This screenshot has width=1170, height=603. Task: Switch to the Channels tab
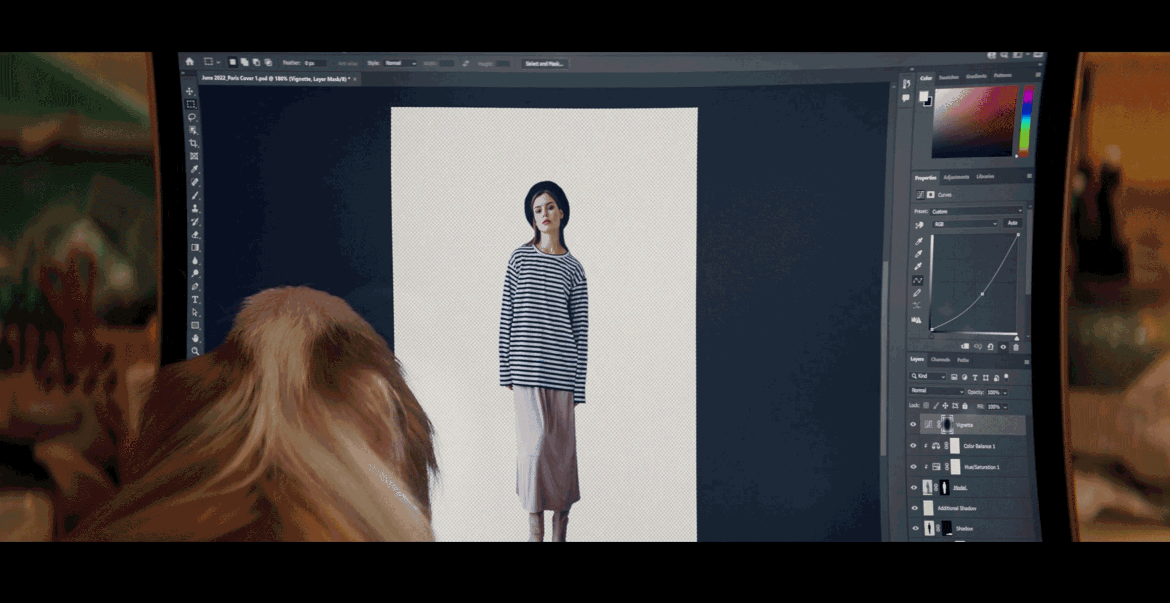[940, 360]
